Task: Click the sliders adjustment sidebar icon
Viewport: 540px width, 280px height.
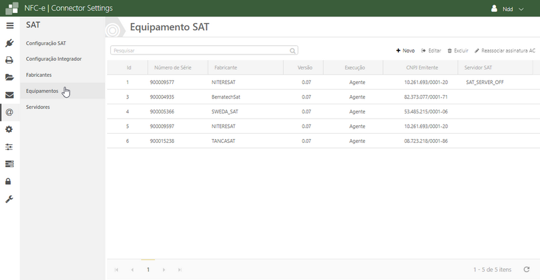Action: 9,147
